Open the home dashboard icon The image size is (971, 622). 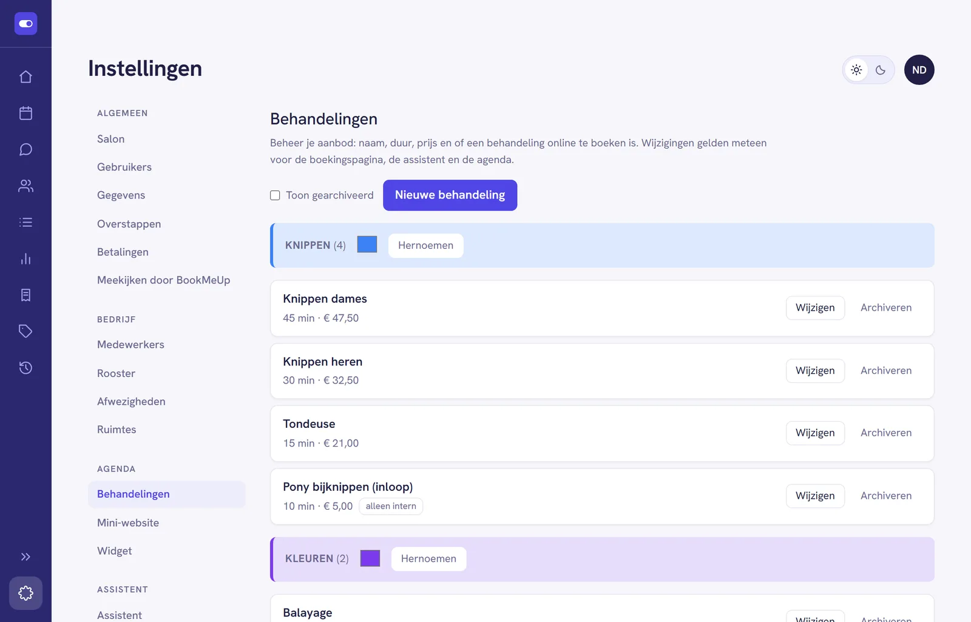[x=25, y=77]
